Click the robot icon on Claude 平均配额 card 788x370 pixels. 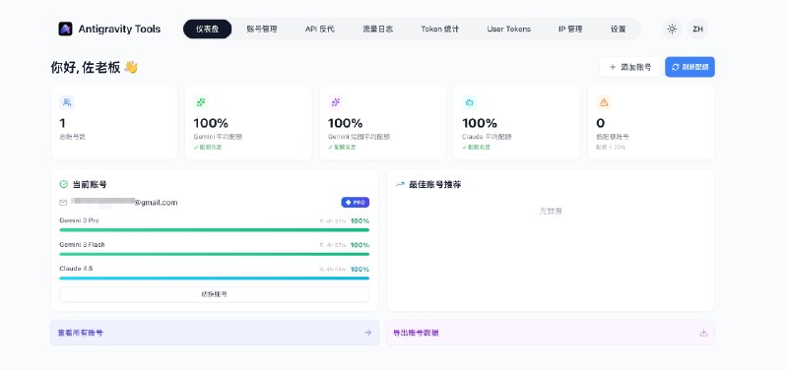click(x=470, y=102)
